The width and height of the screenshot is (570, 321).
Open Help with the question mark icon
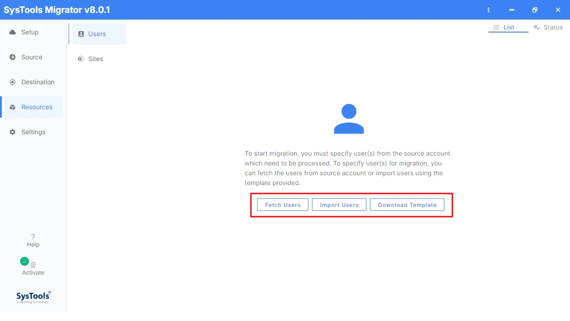[x=33, y=237]
